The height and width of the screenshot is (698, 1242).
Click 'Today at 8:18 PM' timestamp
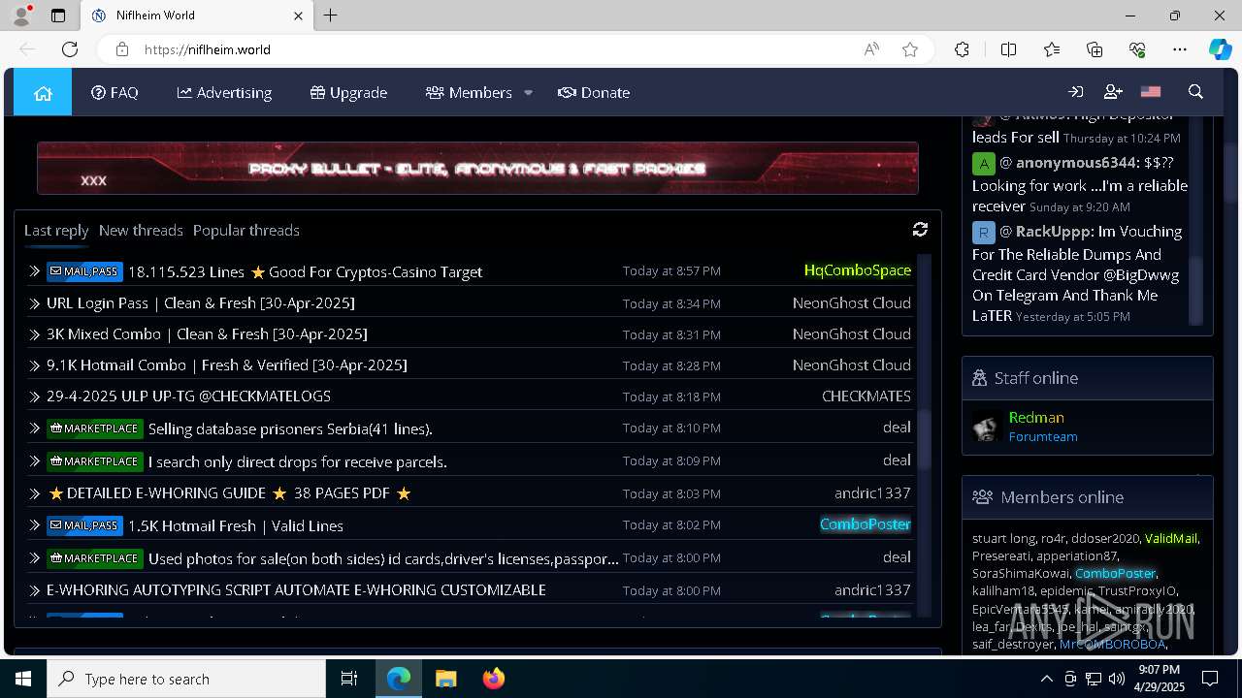point(671,397)
